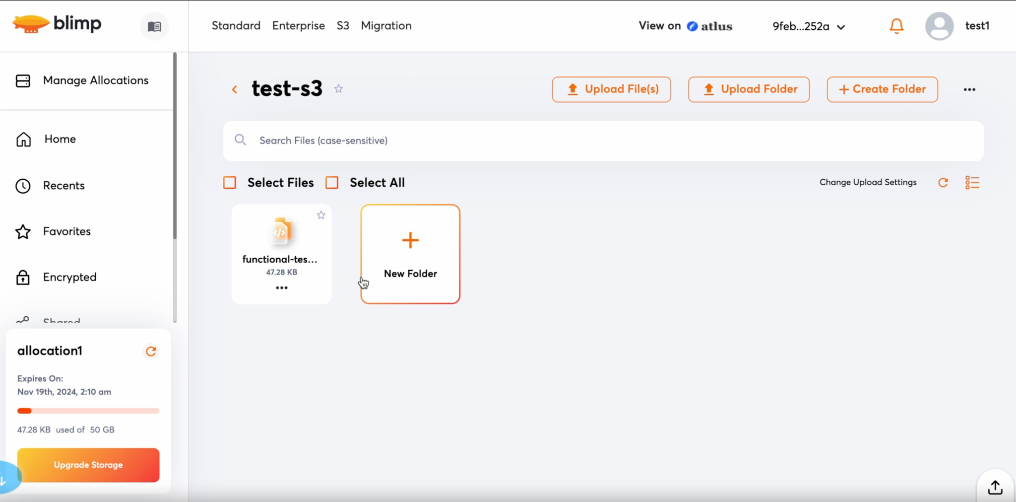This screenshot has height=502, width=1016.
Task: Open the documentation book icon
Action: (154, 26)
